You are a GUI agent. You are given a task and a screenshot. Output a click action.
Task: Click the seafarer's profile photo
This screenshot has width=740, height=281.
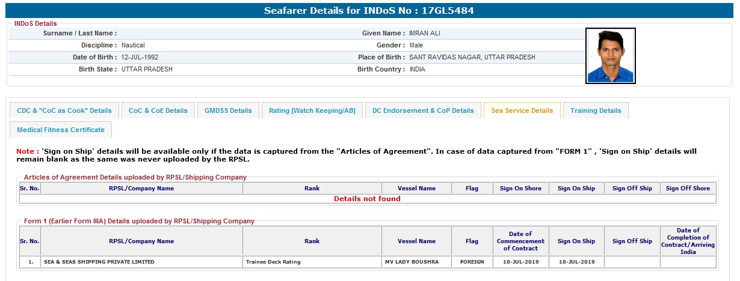[x=610, y=56]
